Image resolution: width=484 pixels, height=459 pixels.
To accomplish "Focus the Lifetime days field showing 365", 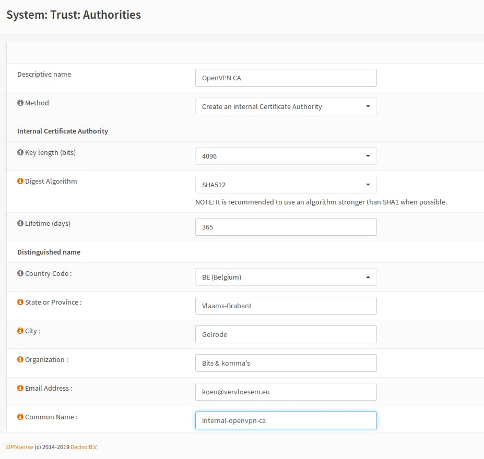I will tap(286, 227).
